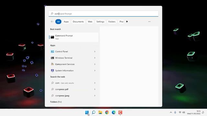Open the notification moon icon
This screenshot has height=116, width=207.
coord(203,112)
